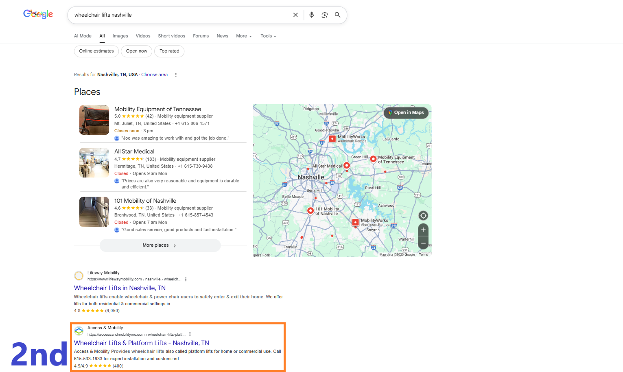Click the Choose area link
Screen dimensions: 623x372
pos(155,74)
